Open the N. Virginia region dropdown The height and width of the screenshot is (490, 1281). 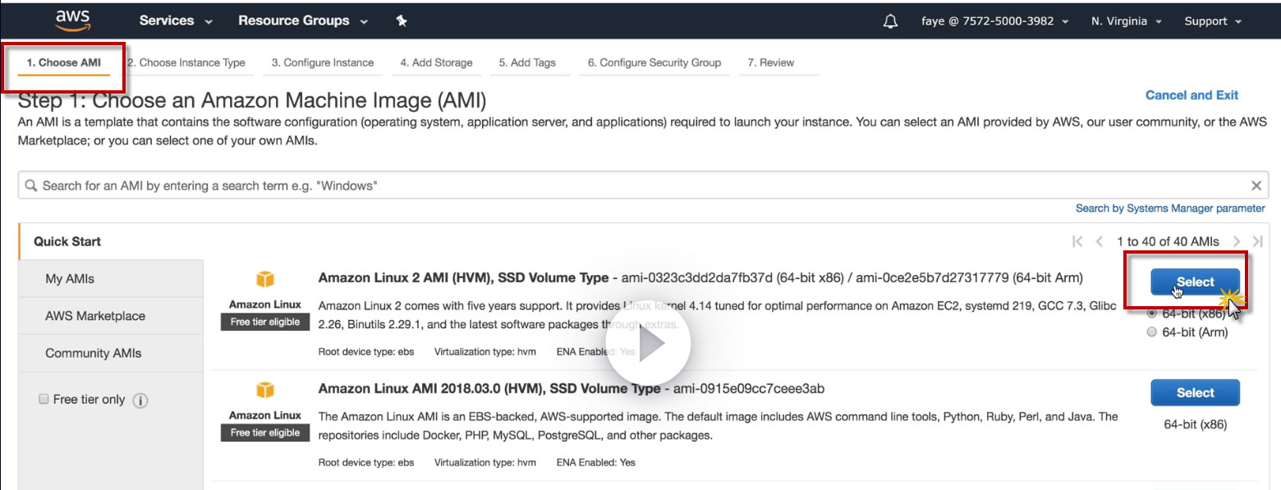(x=1126, y=21)
